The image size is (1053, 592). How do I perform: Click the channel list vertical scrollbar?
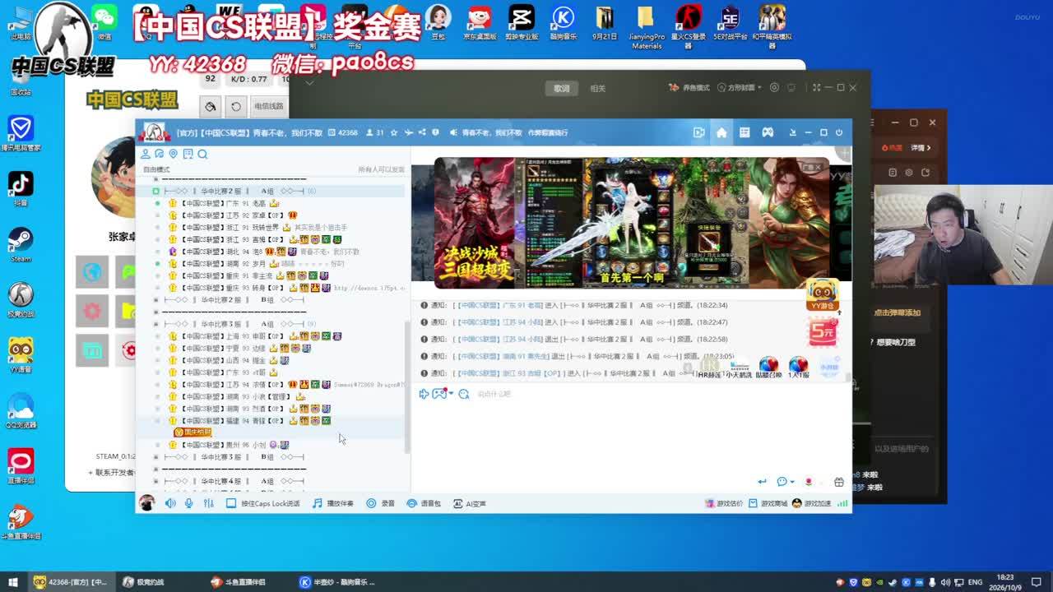pos(406,386)
